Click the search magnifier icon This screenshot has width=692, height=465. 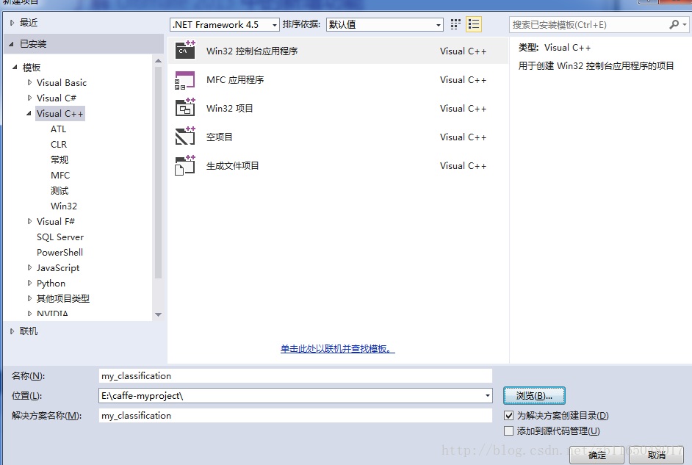tap(674, 25)
